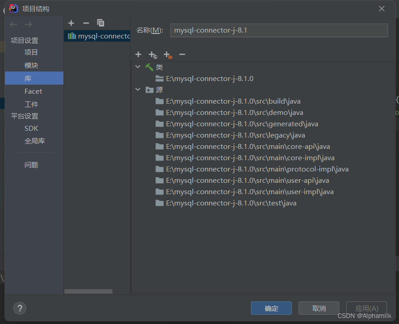
Task: Edit the library name field
Action: 278,30
